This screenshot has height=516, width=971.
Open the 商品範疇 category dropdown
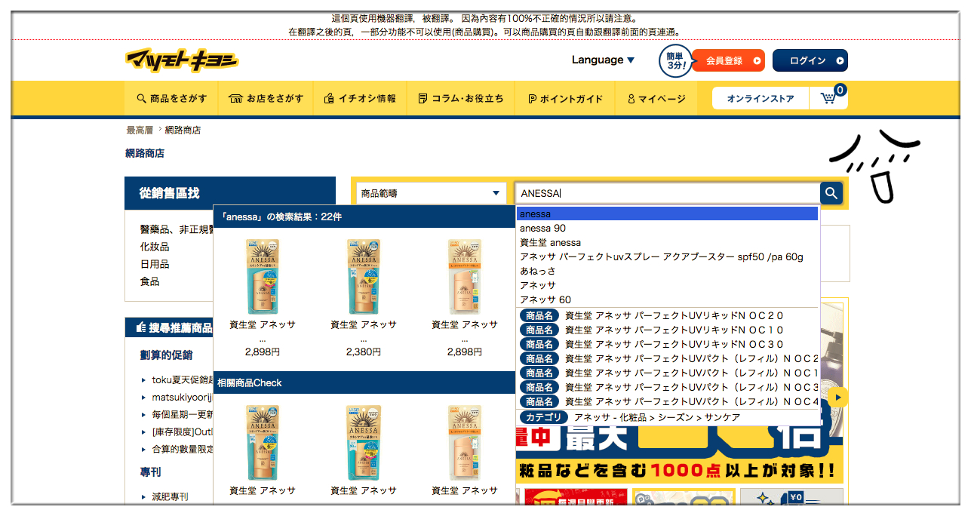[x=431, y=194]
